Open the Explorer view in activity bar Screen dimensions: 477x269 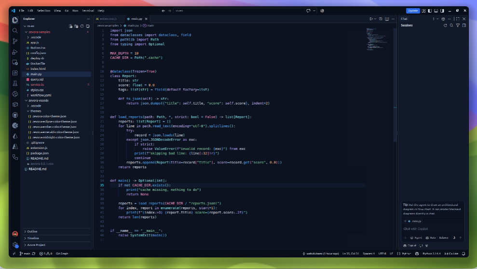pyautogui.click(x=15, y=20)
